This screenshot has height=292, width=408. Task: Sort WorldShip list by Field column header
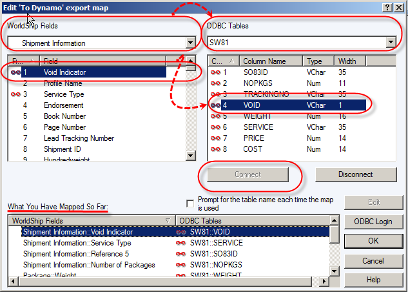click(x=102, y=61)
